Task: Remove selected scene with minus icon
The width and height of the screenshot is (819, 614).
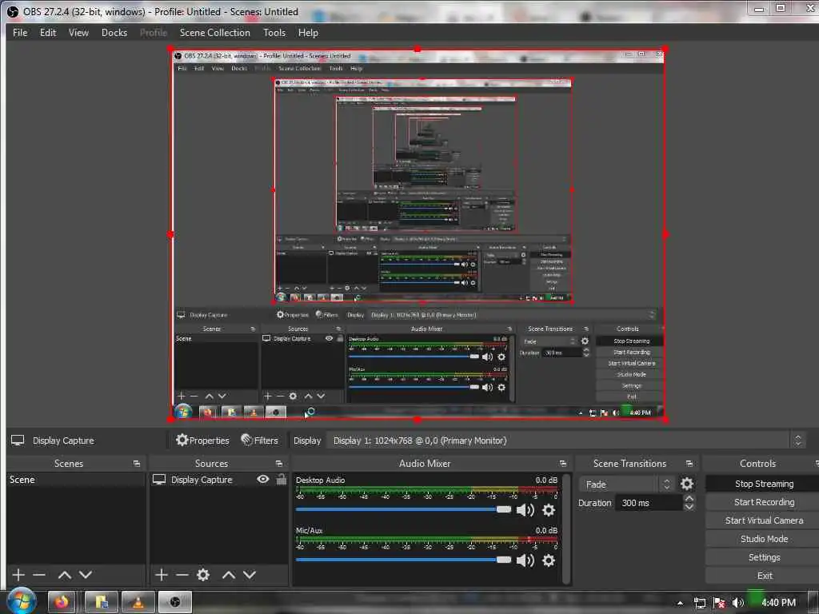Action: pyautogui.click(x=39, y=574)
